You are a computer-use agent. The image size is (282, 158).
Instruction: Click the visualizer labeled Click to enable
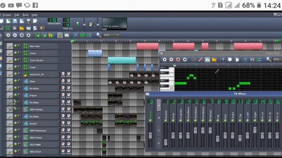coord(115,23)
